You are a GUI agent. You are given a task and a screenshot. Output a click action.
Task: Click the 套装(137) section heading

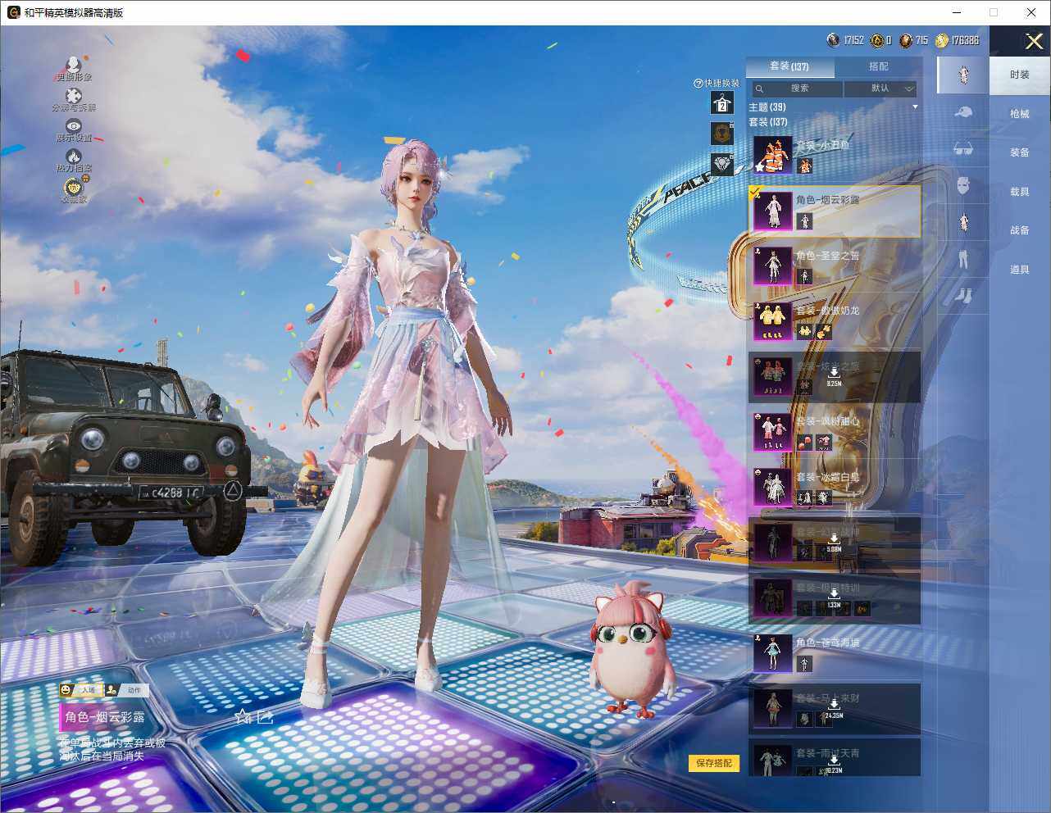pos(767,122)
